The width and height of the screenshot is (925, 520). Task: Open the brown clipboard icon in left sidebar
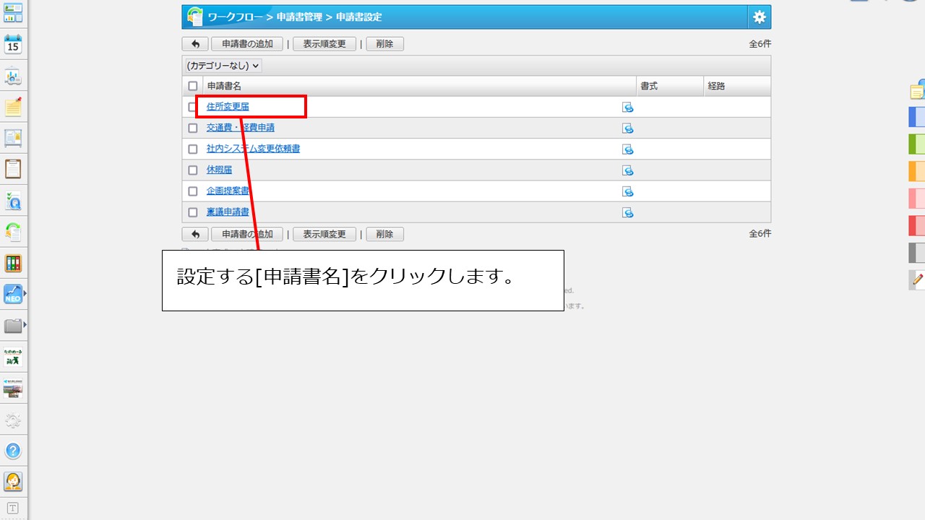[x=13, y=169]
